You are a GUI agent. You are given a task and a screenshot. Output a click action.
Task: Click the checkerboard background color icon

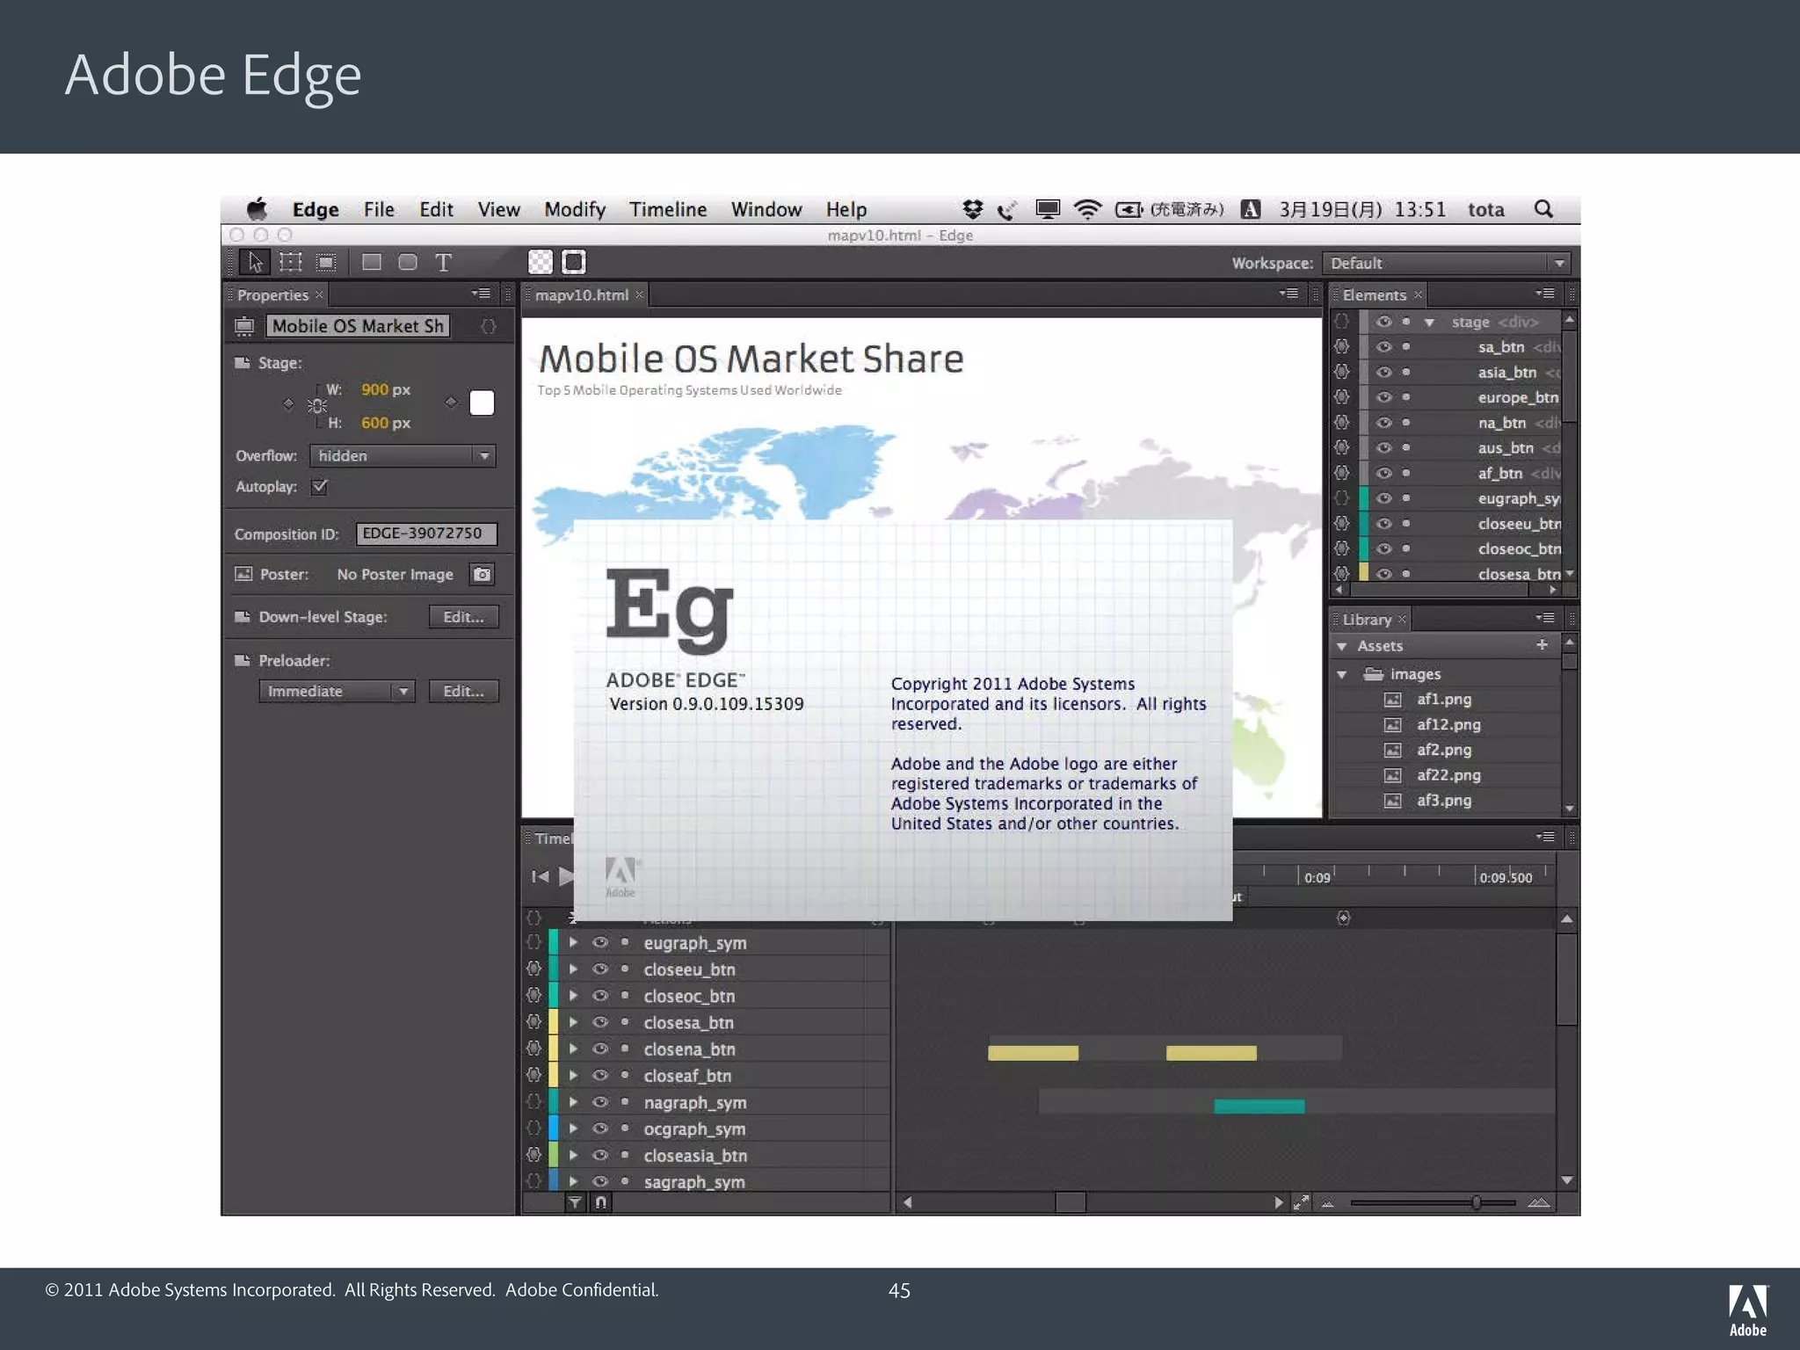click(541, 262)
